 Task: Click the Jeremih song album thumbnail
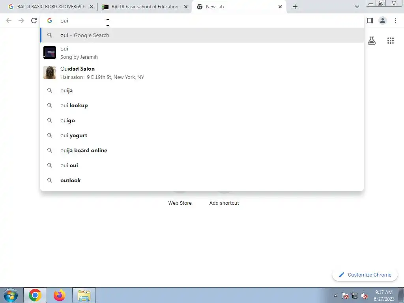(49, 52)
